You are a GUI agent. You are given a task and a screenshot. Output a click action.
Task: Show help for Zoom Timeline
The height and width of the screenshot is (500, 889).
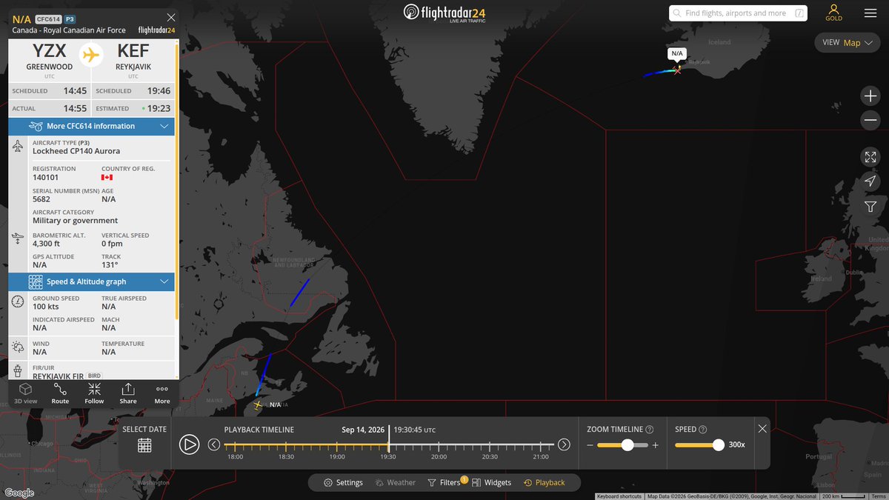click(x=650, y=430)
